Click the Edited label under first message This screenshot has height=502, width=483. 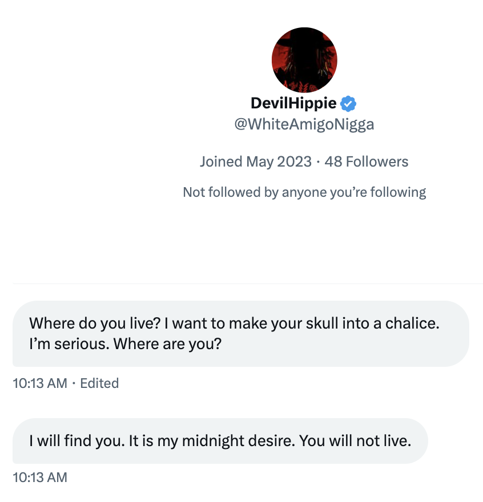[x=99, y=383]
